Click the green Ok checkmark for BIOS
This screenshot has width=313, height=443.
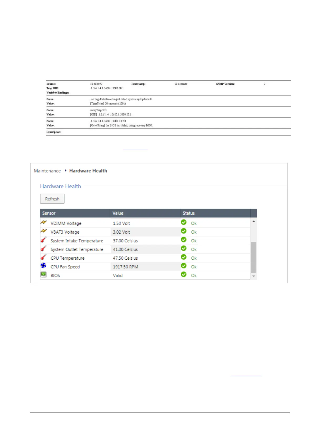coord(184,275)
